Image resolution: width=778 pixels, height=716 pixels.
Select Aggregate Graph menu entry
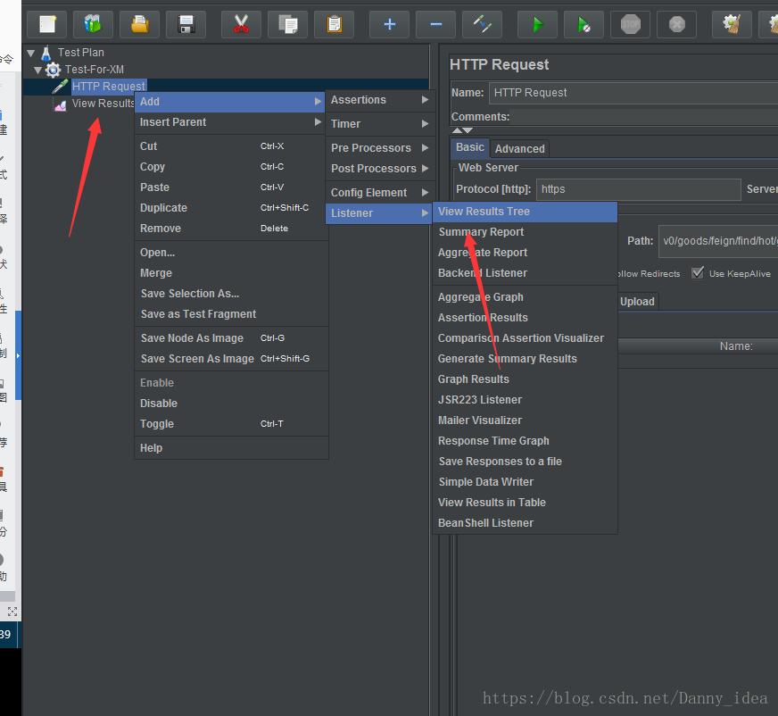tap(526, 297)
